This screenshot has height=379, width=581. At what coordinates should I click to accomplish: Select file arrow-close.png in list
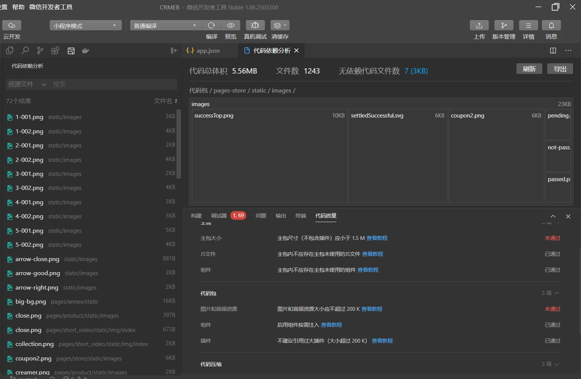click(91, 259)
